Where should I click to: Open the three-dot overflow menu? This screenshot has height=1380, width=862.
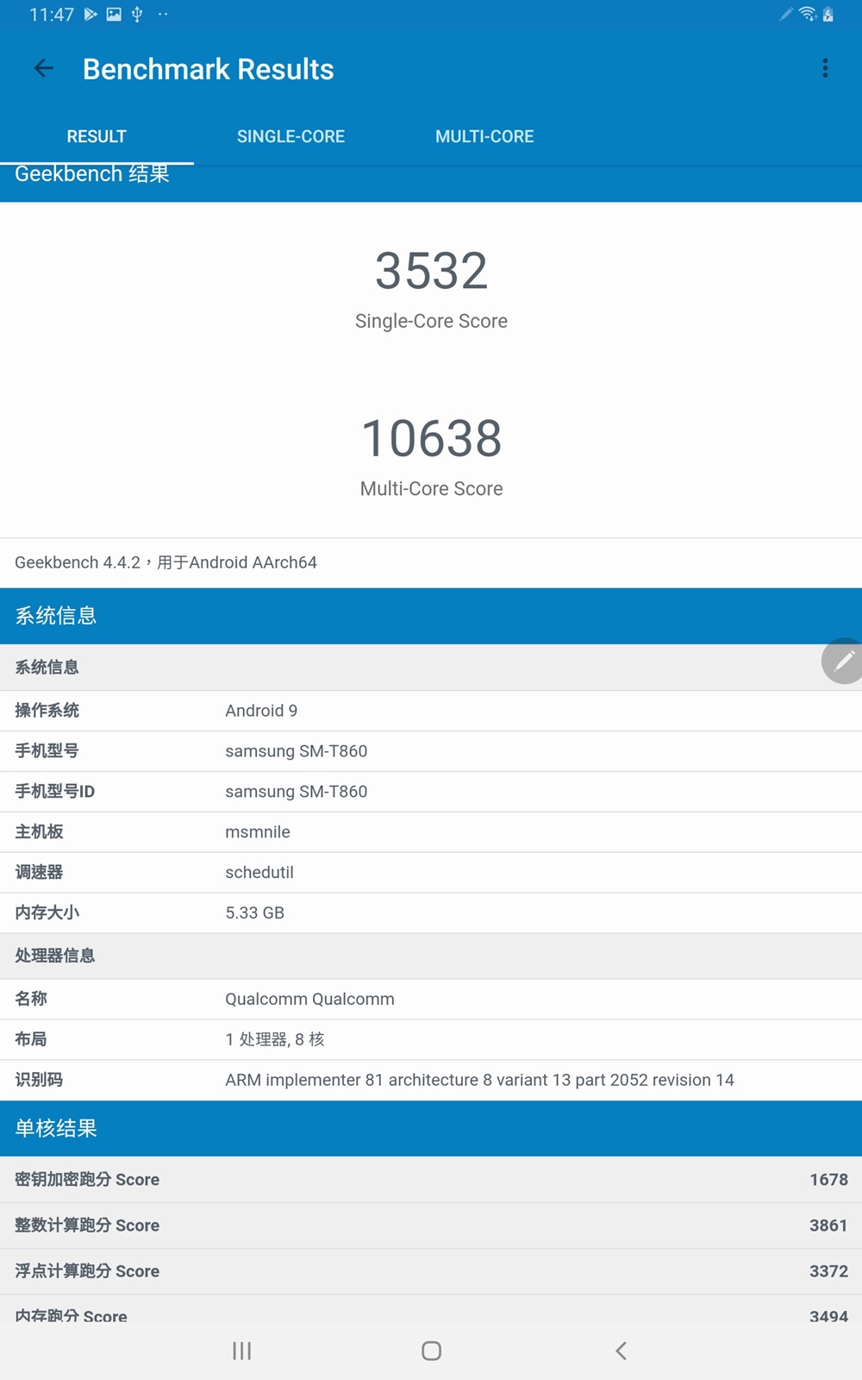pos(825,69)
